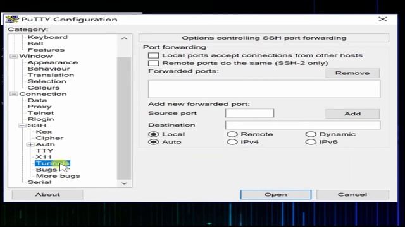The image size is (405, 227).
Task: Select the Auto radio button
Action: point(153,142)
